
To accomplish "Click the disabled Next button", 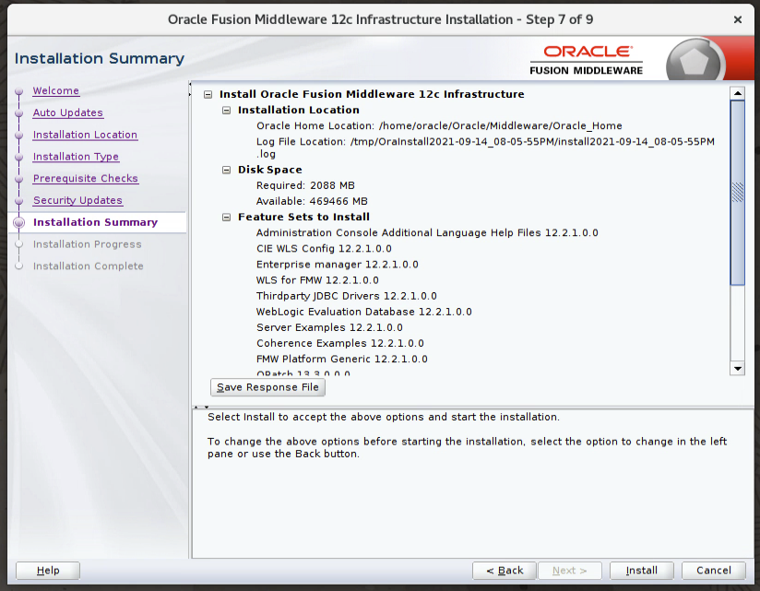I will (569, 571).
